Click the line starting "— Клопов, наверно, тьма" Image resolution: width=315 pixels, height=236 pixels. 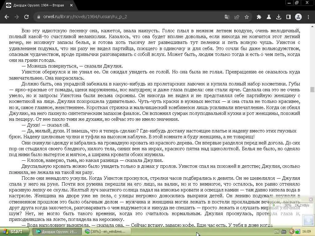tap(92, 160)
